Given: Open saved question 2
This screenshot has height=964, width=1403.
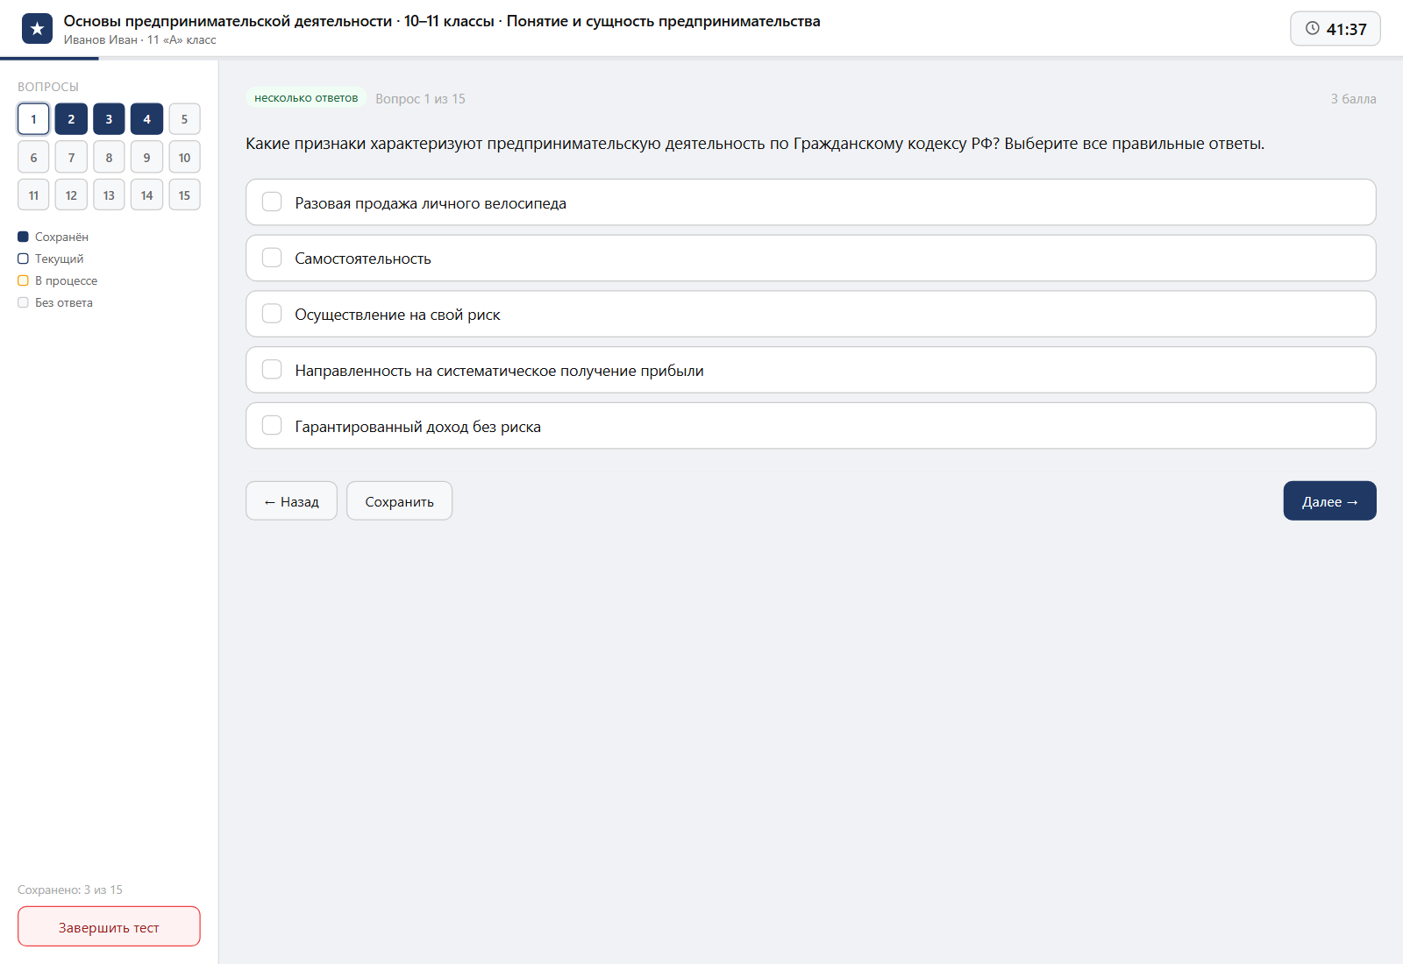Looking at the screenshot, I should point(71,119).
